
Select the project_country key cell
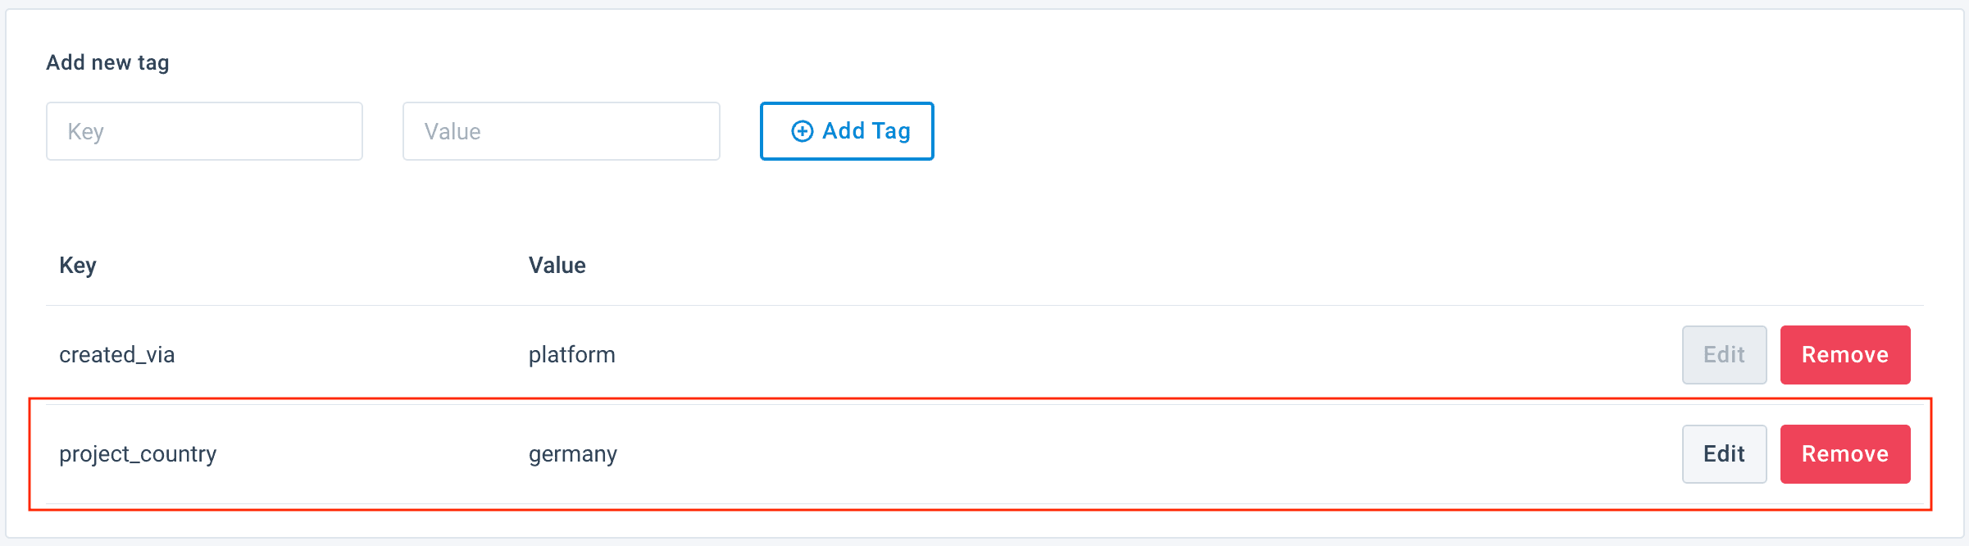[138, 454]
